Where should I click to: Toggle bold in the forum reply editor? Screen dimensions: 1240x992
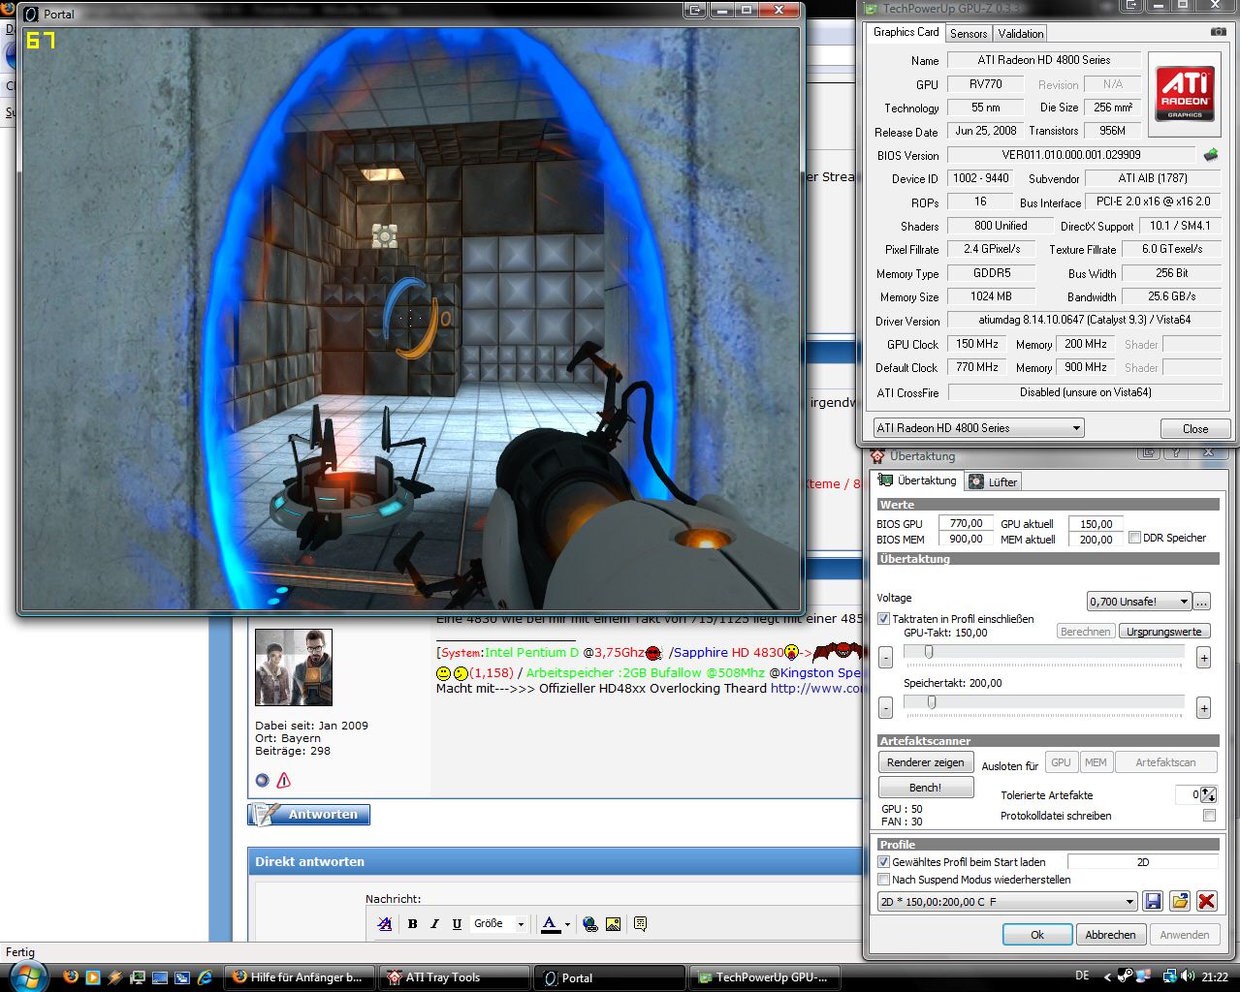pyautogui.click(x=412, y=924)
